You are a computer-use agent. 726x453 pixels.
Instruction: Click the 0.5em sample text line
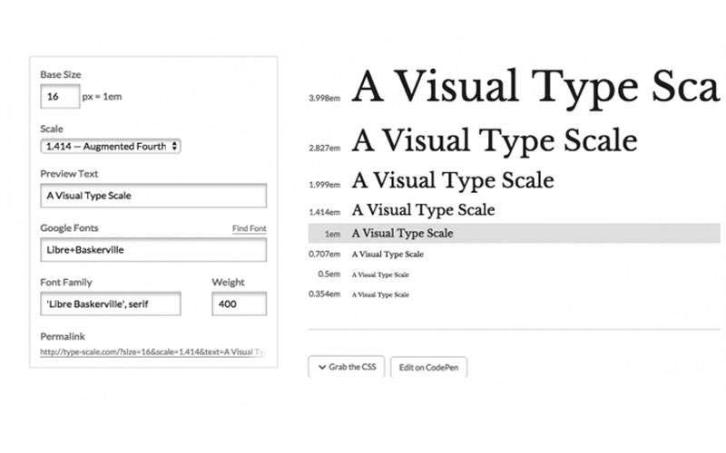point(380,275)
